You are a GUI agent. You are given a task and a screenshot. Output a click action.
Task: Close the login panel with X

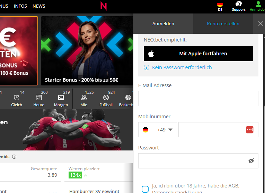260,24
